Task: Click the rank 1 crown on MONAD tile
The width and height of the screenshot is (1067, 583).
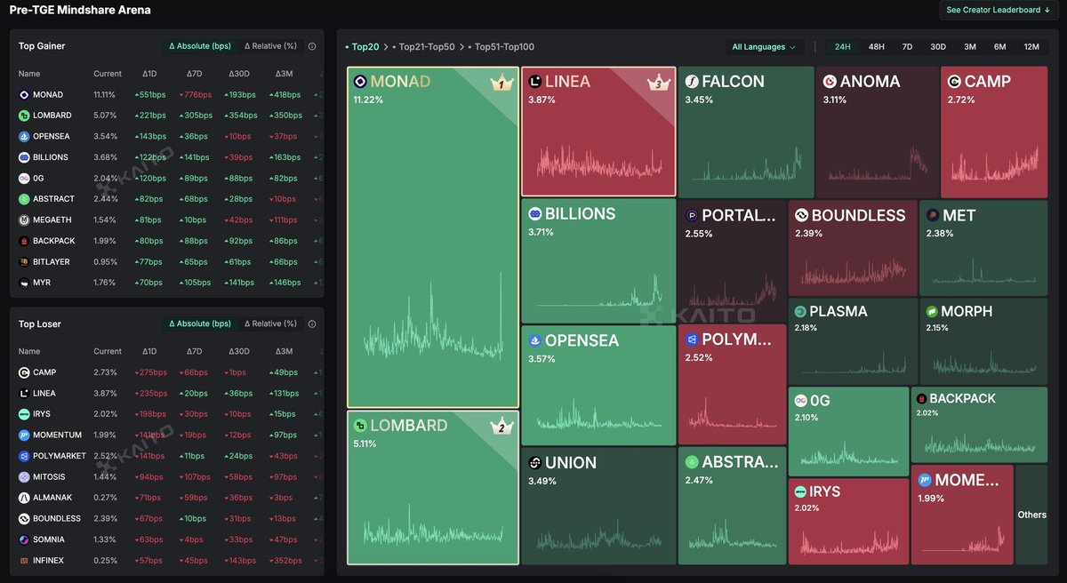Action: pos(501,84)
